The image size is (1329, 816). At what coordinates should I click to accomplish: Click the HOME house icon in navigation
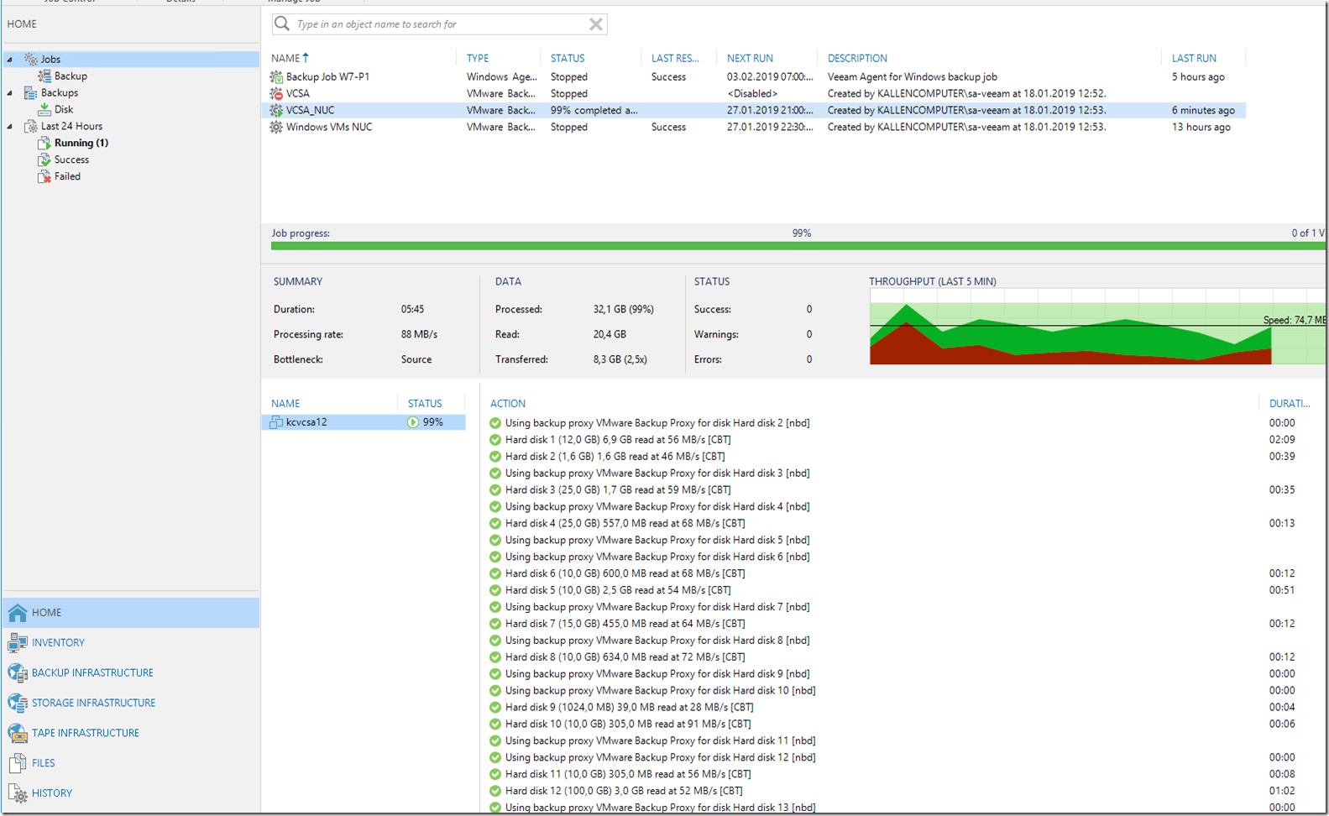(x=18, y=613)
